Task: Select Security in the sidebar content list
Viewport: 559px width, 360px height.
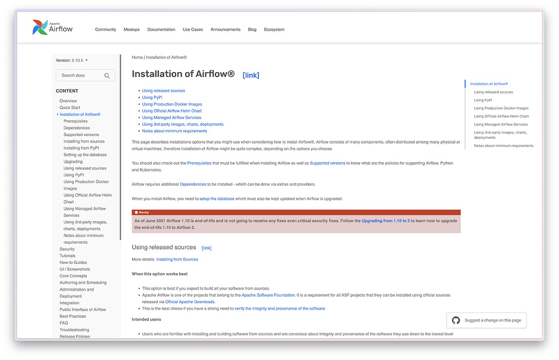Action: click(67, 249)
